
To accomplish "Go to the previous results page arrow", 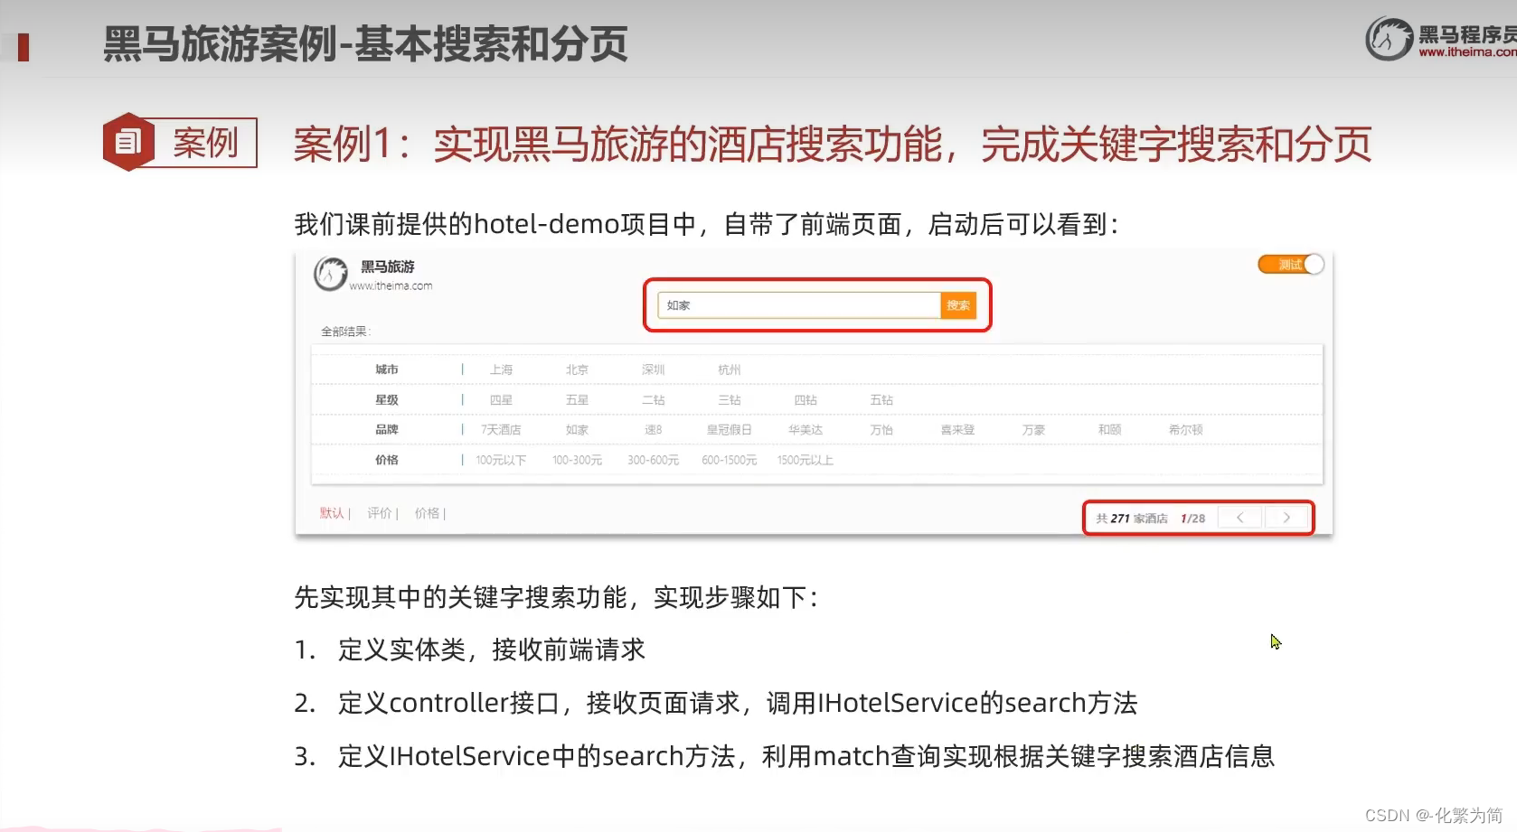I will pos(1240,518).
